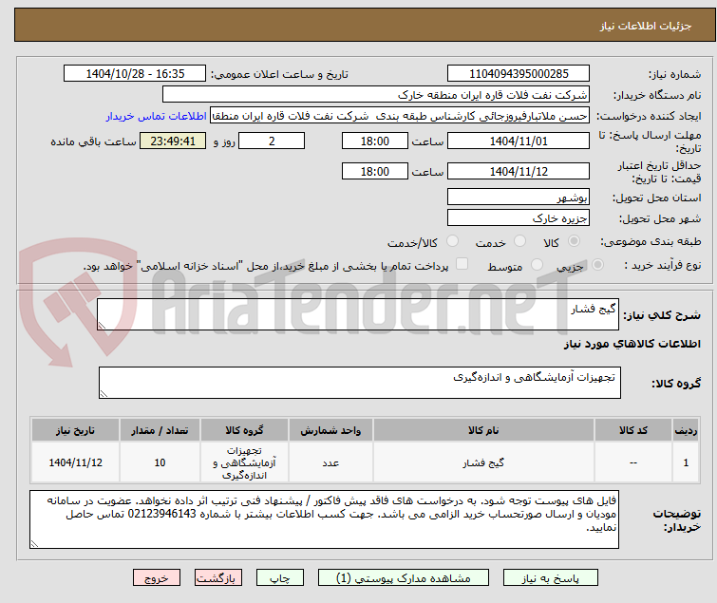Click the واحد شمارش column header
Image resolution: width=717 pixels, height=603 pixels.
330,430
